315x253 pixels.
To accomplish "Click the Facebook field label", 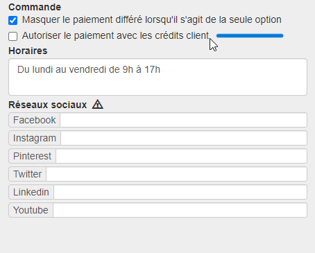I will tap(35, 120).
